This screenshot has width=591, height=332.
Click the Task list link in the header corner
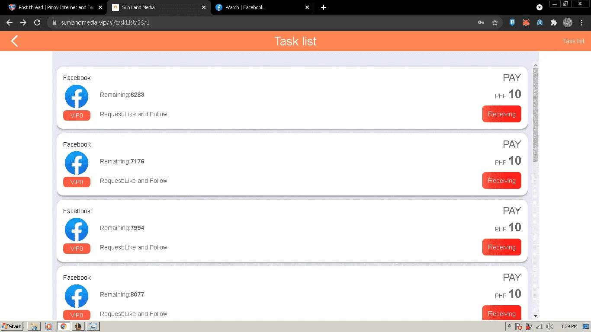click(x=574, y=41)
